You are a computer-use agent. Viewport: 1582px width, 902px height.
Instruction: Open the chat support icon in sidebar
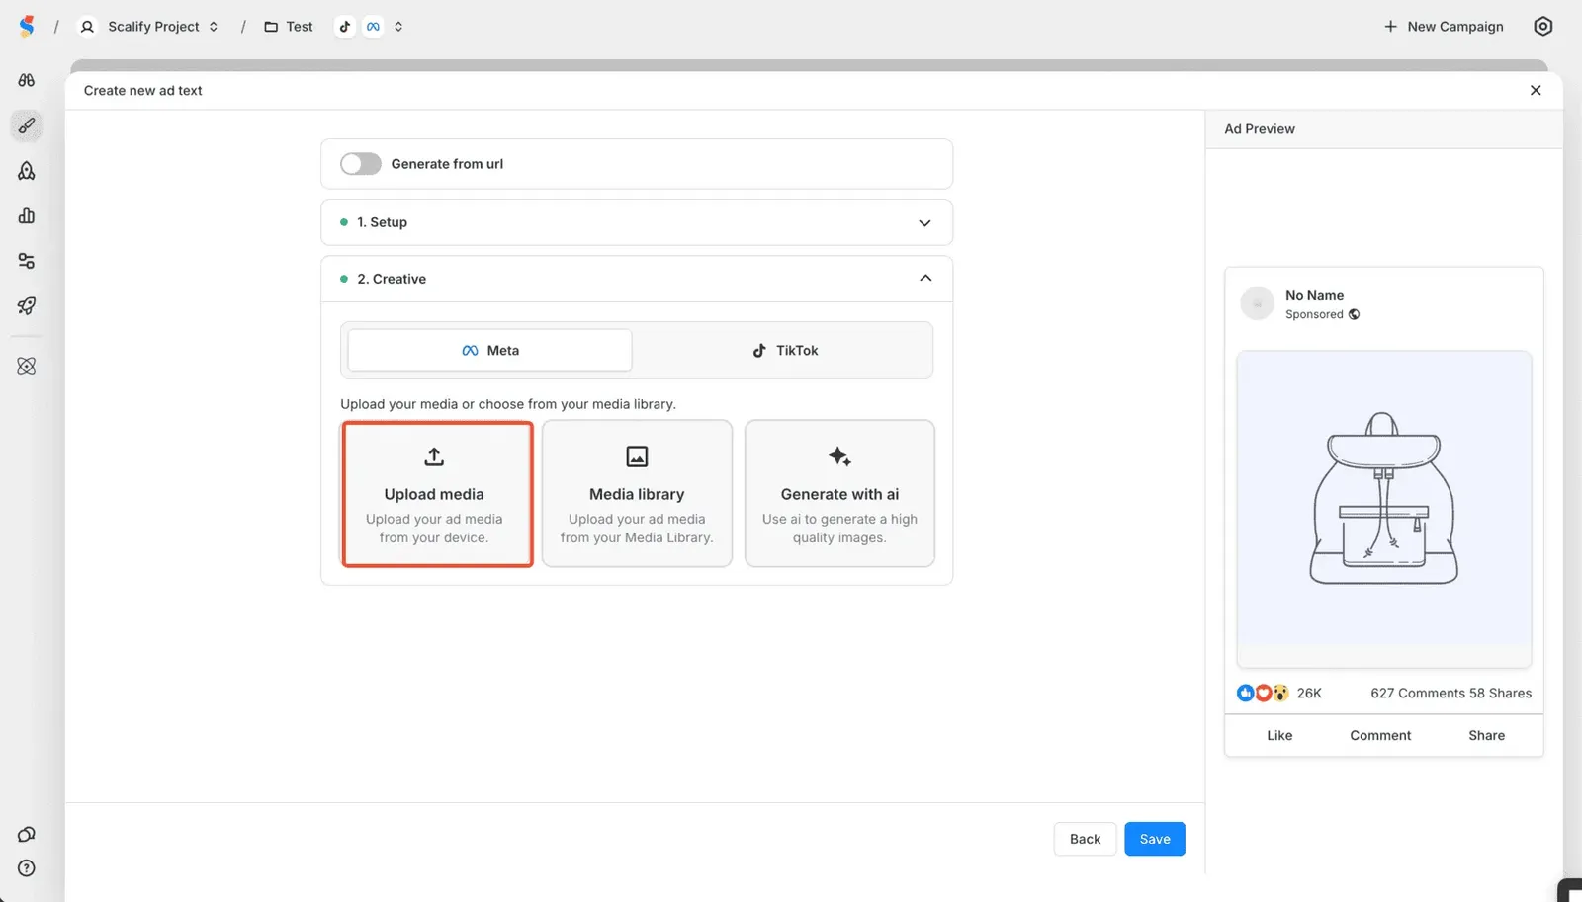(27, 835)
